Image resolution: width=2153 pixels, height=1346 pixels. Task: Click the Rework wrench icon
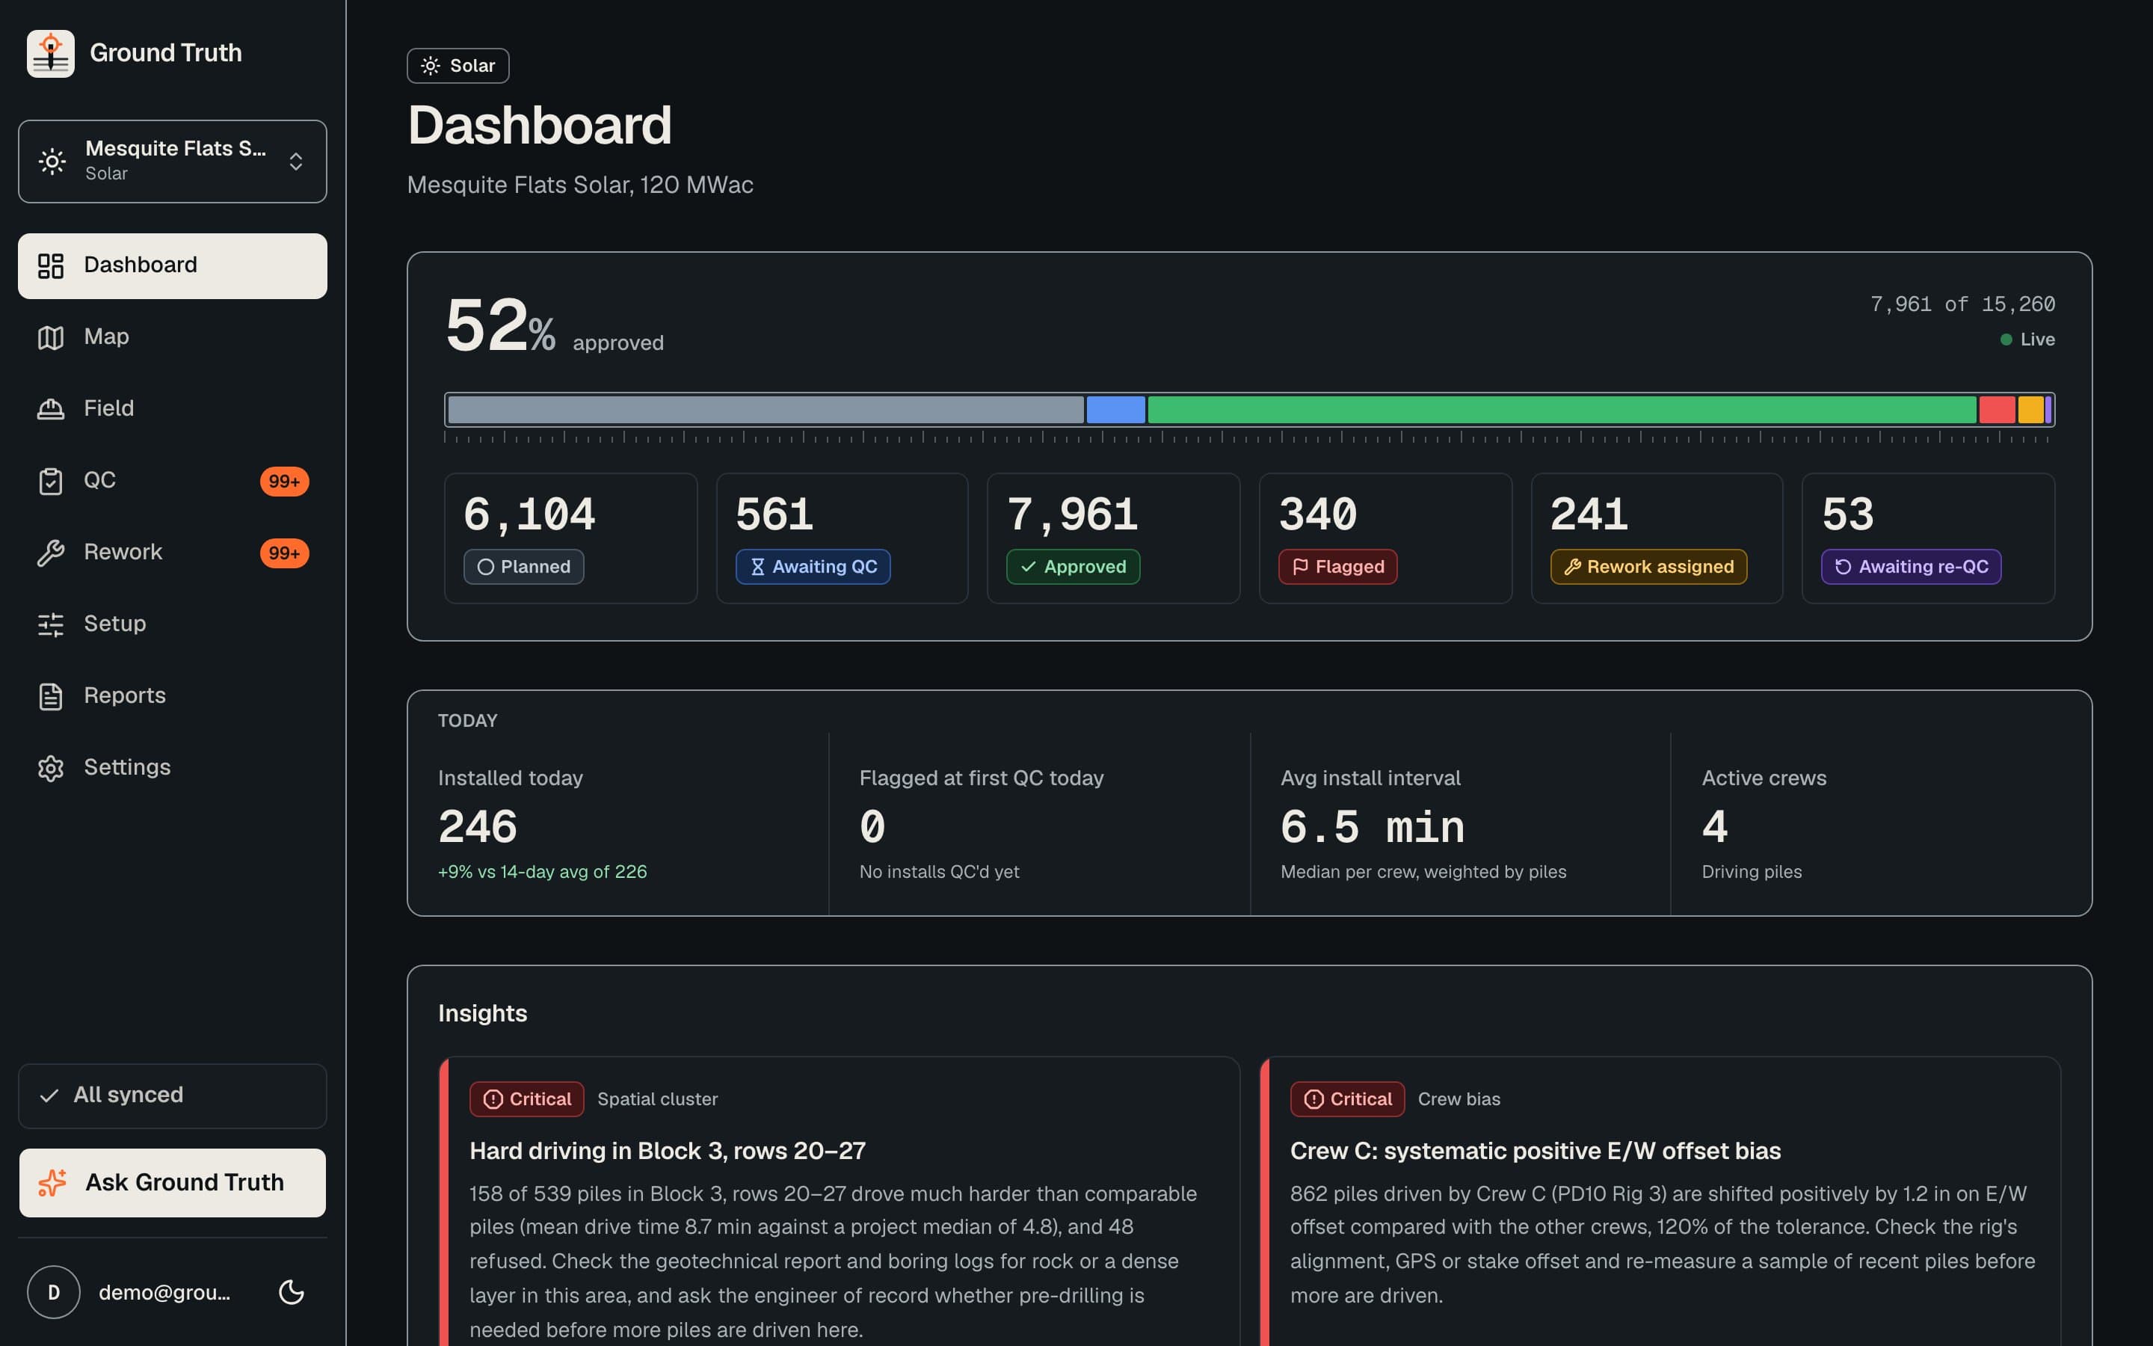[x=51, y=553]
